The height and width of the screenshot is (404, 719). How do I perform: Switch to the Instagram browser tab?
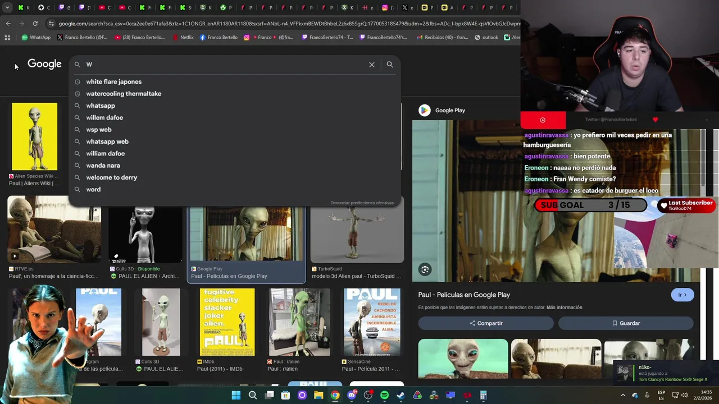pyautogui.click(x=387, y=8)
